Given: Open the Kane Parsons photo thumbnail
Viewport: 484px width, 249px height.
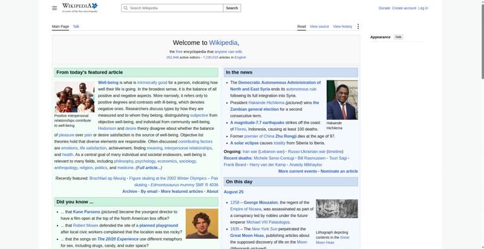Looking at the screenshot, I should click(202, 224).
